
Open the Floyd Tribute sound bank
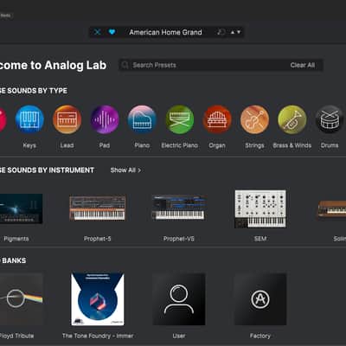click(22, 299)
